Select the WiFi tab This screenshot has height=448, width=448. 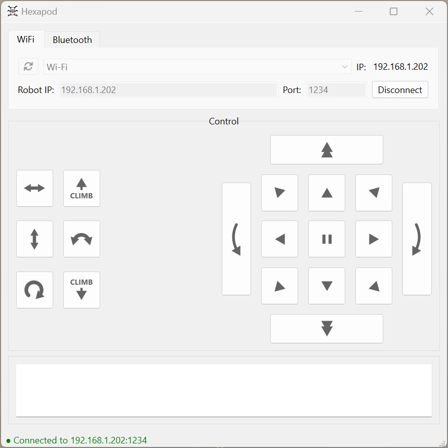click(26, 39)
